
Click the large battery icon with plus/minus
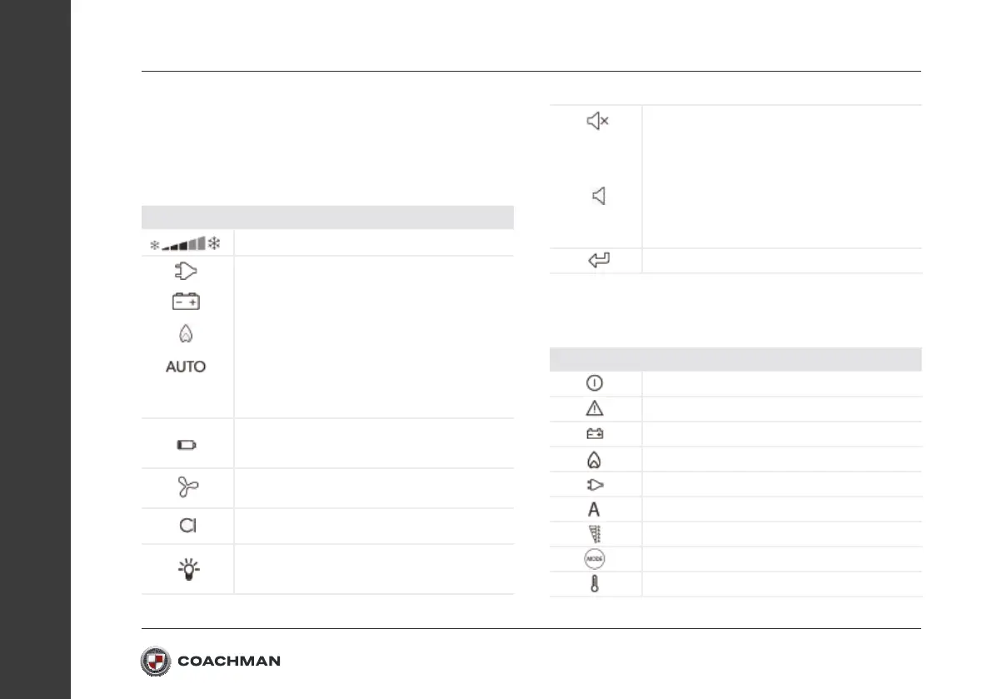[x=186, y=301]
